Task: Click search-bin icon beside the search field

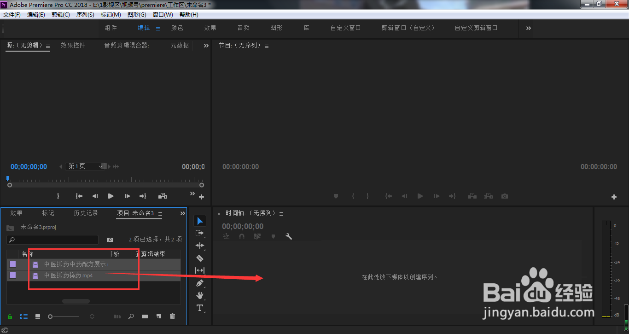Action: pos(110,240)
